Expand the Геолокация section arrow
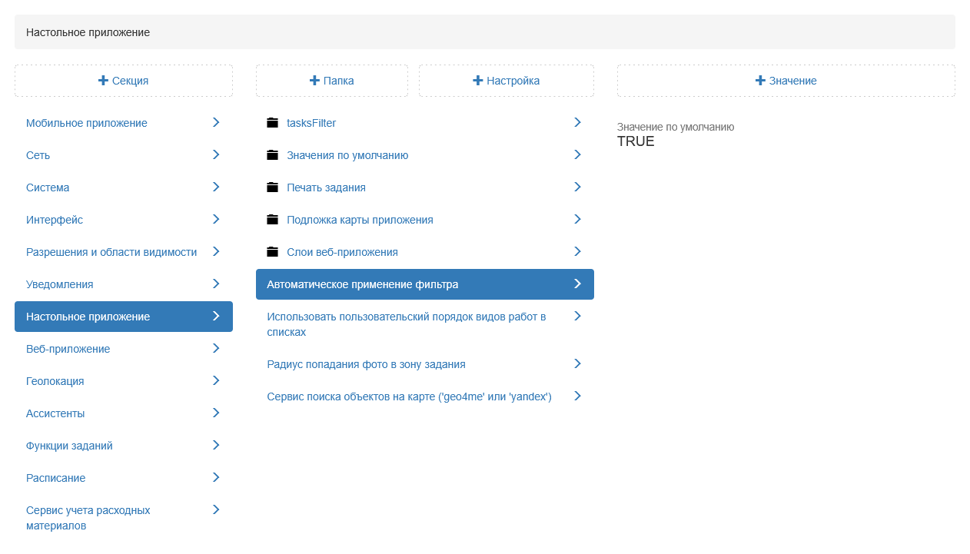970x554 pixels. coord(216,381)
